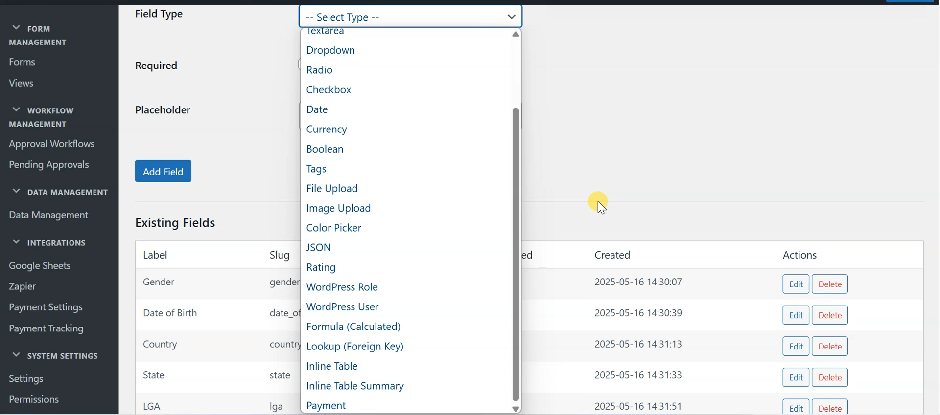Open Data Management page
940x415 pixels.
[x=48, y=215]
